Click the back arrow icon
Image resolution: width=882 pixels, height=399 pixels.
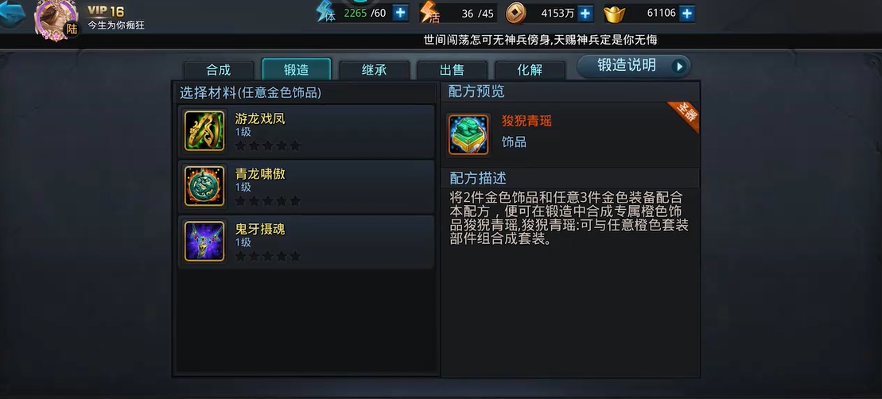[13, 14]
